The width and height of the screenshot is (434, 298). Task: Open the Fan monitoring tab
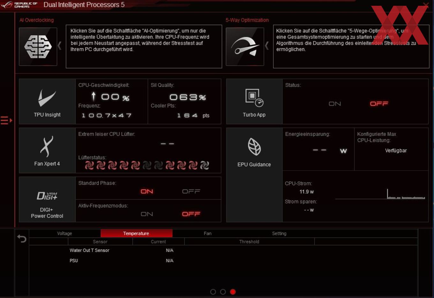[x=208, y=233]
